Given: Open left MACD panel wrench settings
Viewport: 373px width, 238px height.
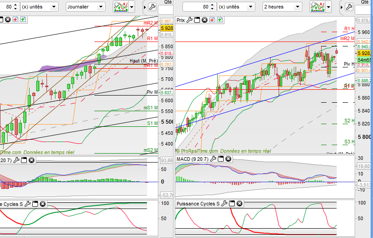Looking at the screenshot, I should pos(17,160).
